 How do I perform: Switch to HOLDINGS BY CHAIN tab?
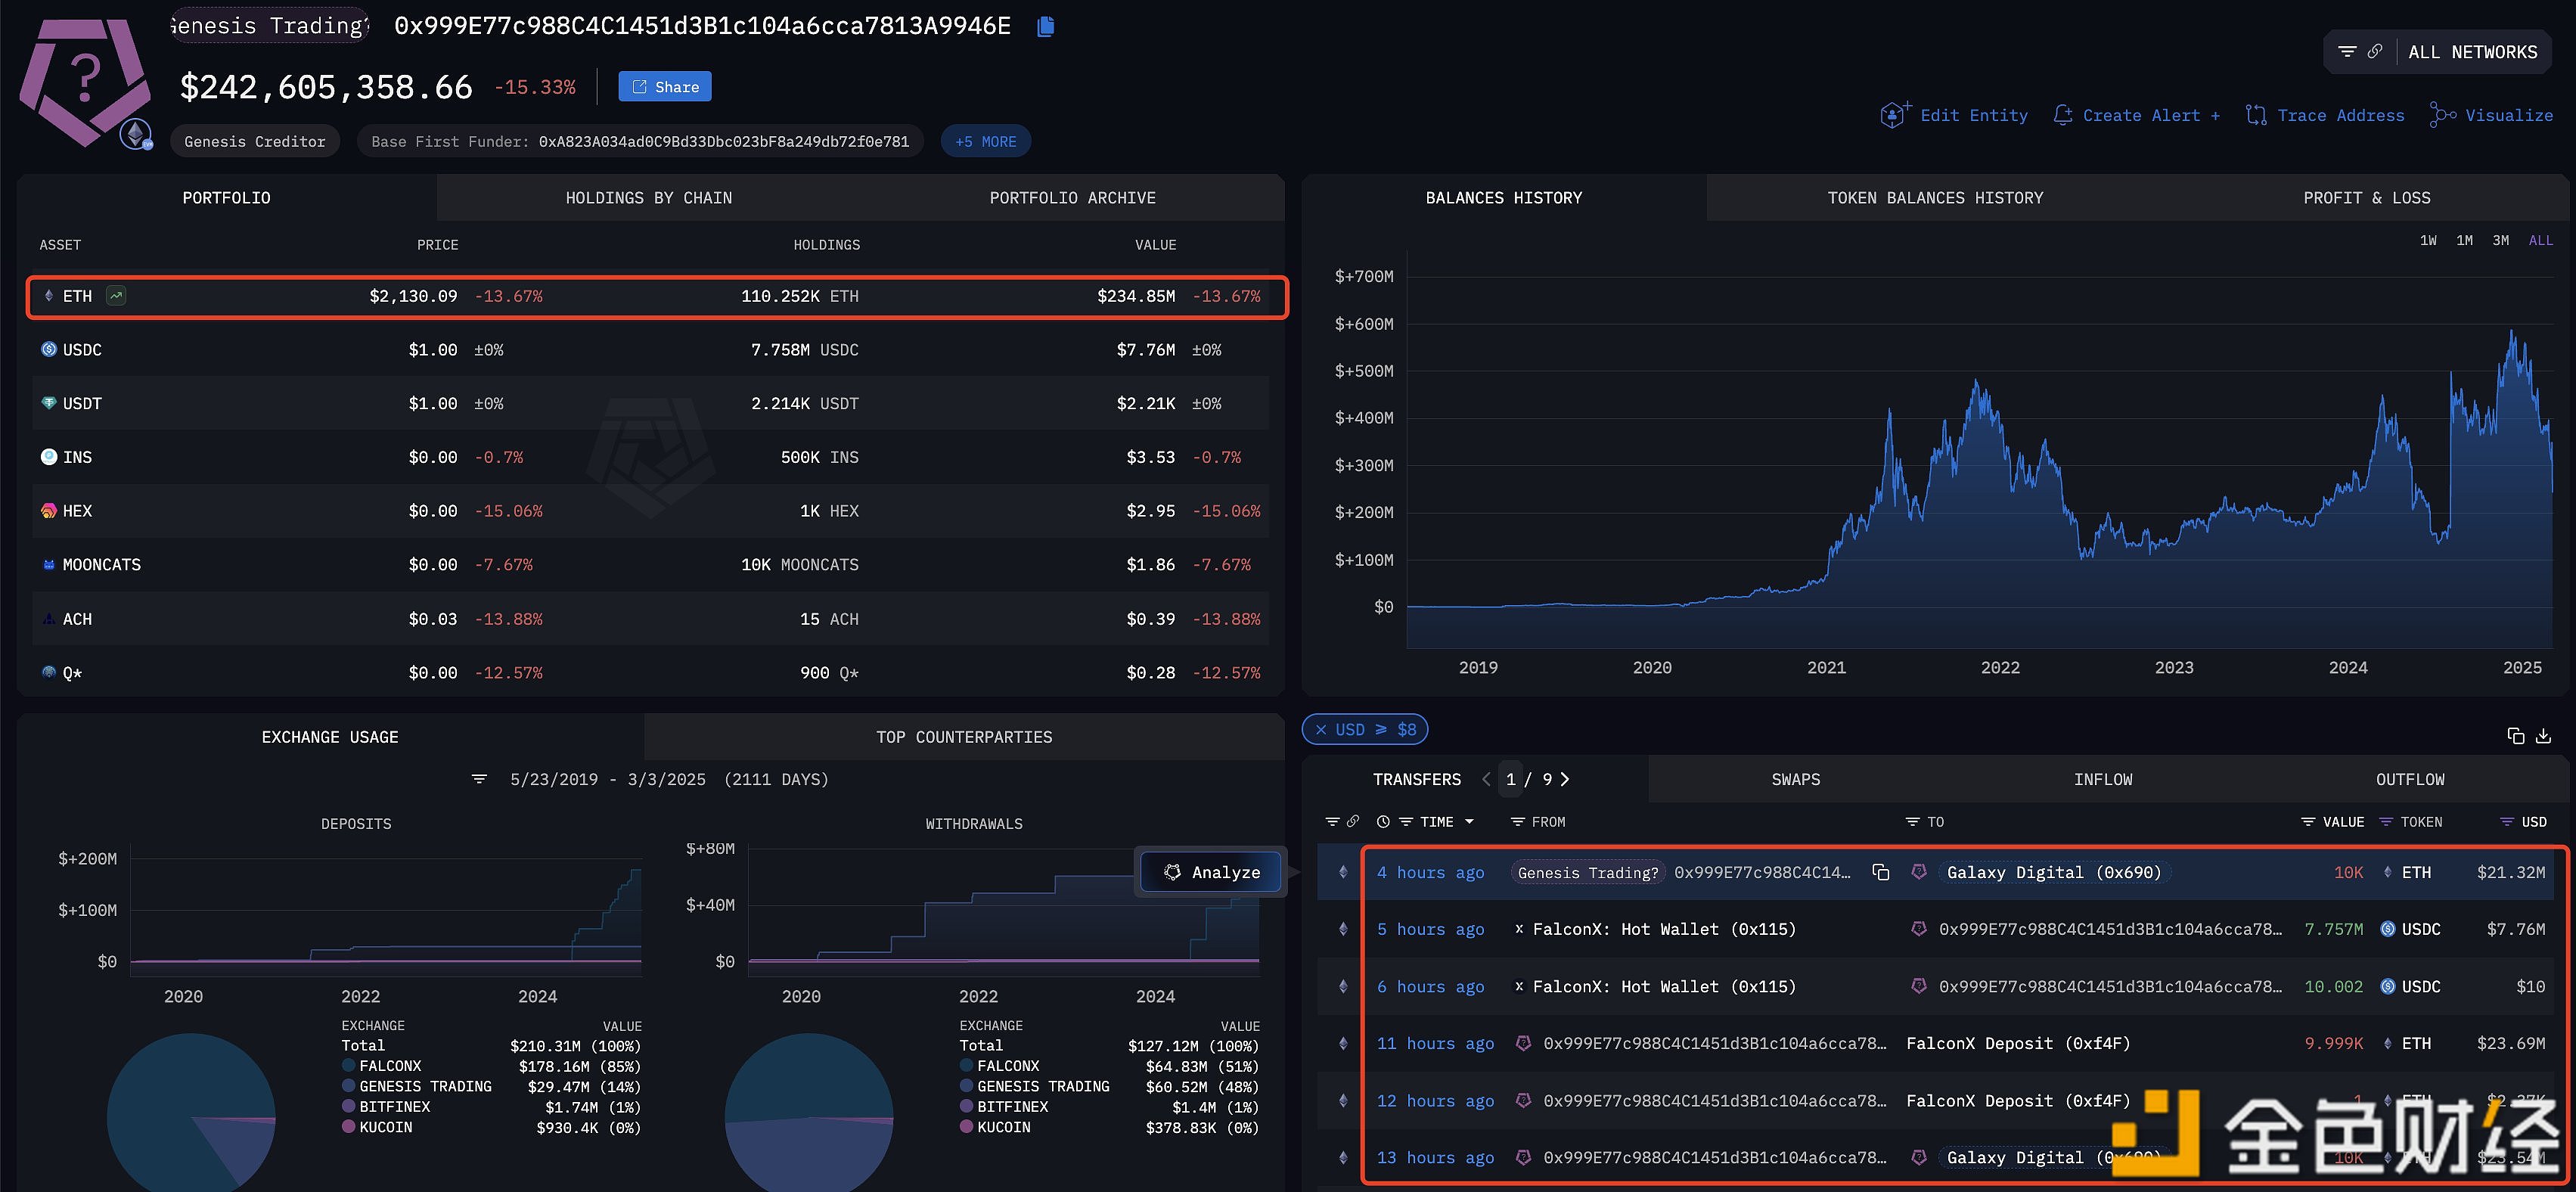[x=648, y=198]
